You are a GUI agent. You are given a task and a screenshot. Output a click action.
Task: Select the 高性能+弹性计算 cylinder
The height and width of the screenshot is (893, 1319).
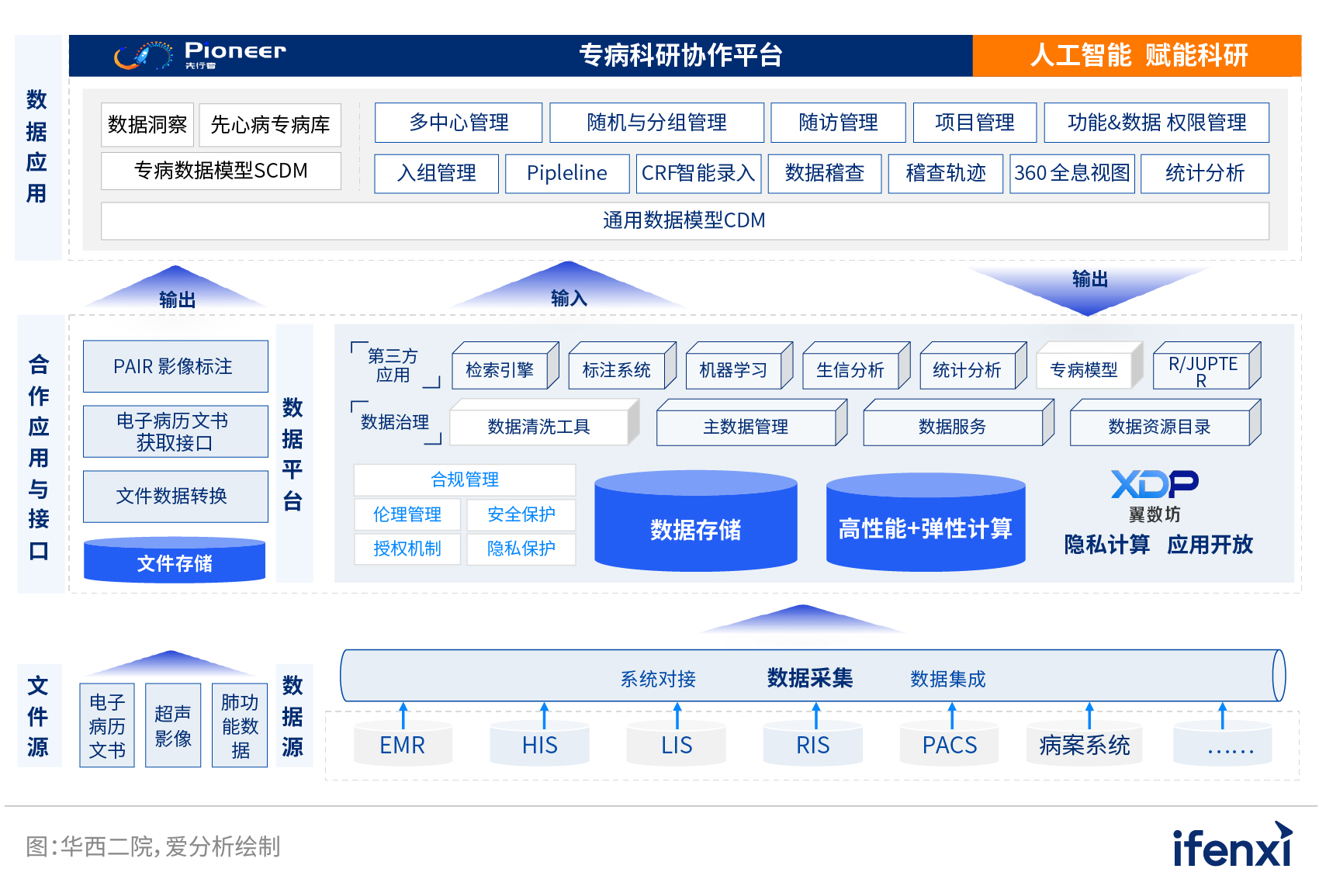click(925, 523)
